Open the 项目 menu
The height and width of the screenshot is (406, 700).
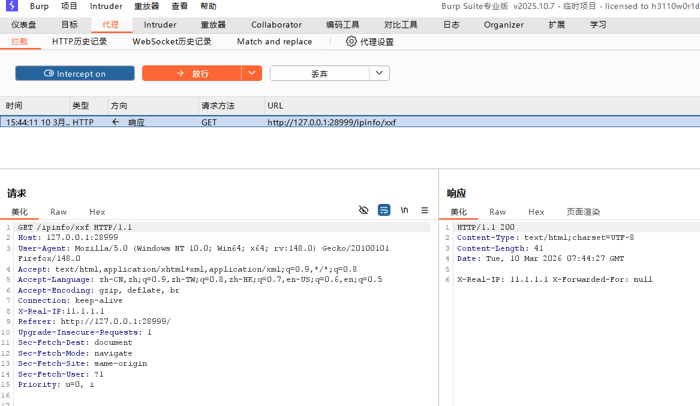[69, 6]
